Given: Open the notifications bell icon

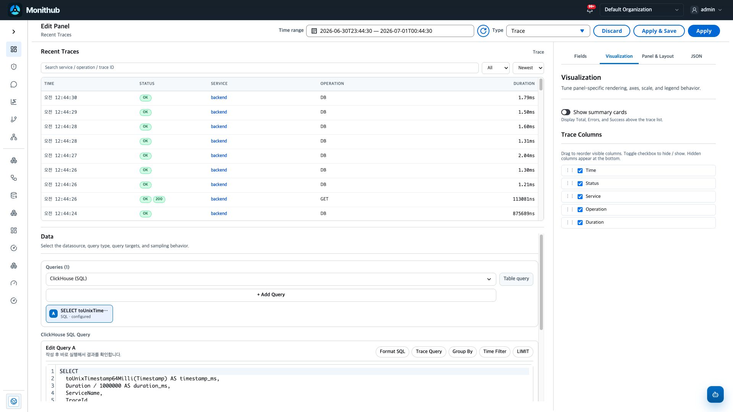Looking at the screenshot, I should tap(590, 10).
